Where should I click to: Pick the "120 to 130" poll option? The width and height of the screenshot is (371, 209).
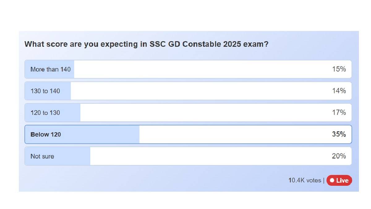tap(45, 113)
